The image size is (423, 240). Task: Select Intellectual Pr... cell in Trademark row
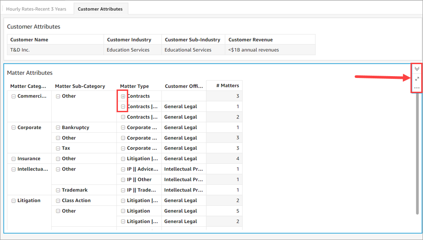pyautogui.click(x=184, y=190)
